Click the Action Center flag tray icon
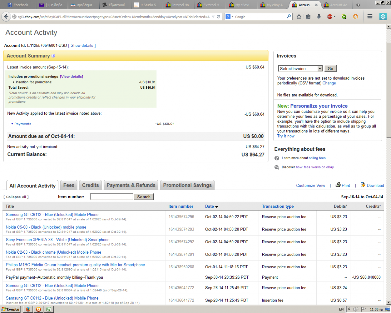 pos(363,309)
